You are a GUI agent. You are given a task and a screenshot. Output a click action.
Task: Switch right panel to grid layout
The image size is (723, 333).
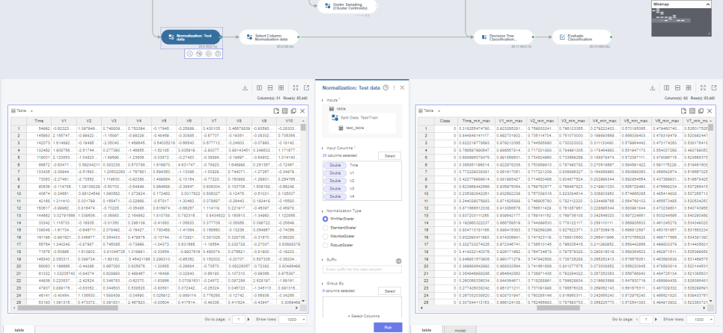(689, 88)
